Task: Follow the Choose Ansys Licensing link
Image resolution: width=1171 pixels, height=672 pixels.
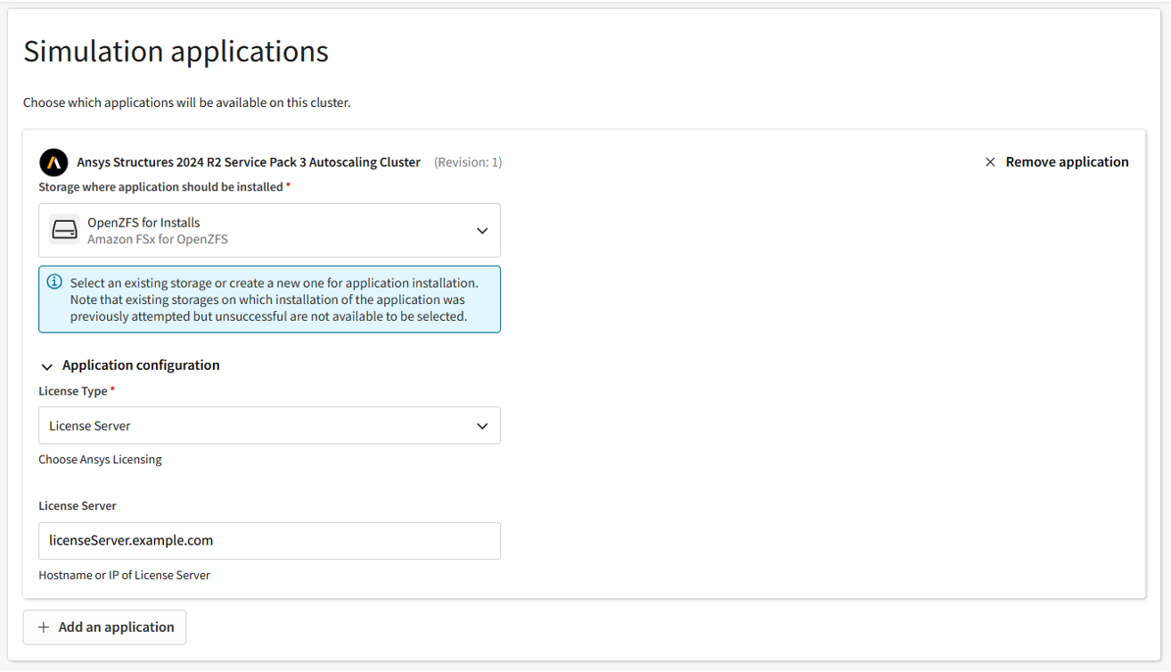Action: tap(100, 459)
